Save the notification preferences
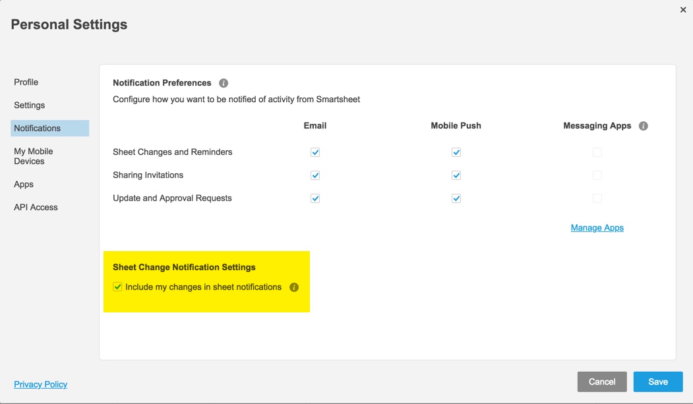Image resolution: width=693 pixels, height=404 pixels. (657, 381)
